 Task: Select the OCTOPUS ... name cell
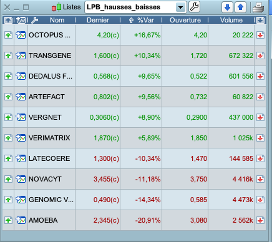(x=51, y=35)
